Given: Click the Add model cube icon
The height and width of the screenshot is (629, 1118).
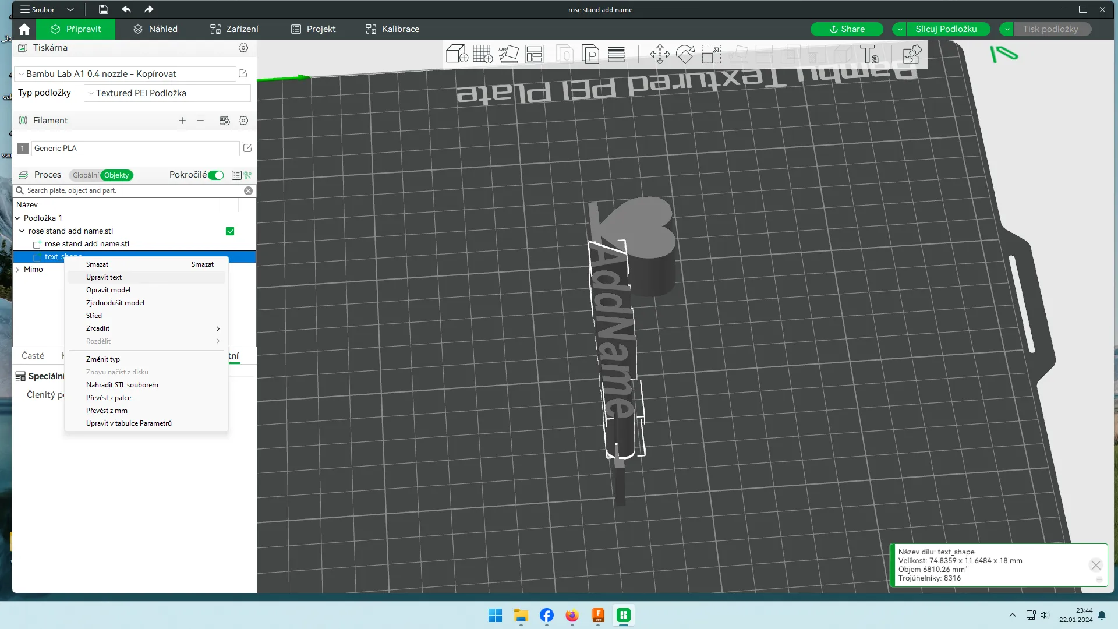Looking at the screenshot, I should [457, 54].
